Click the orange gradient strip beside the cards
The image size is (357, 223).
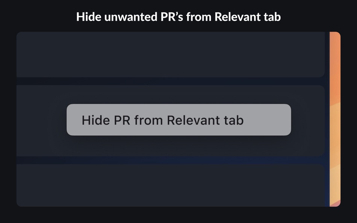335,119
